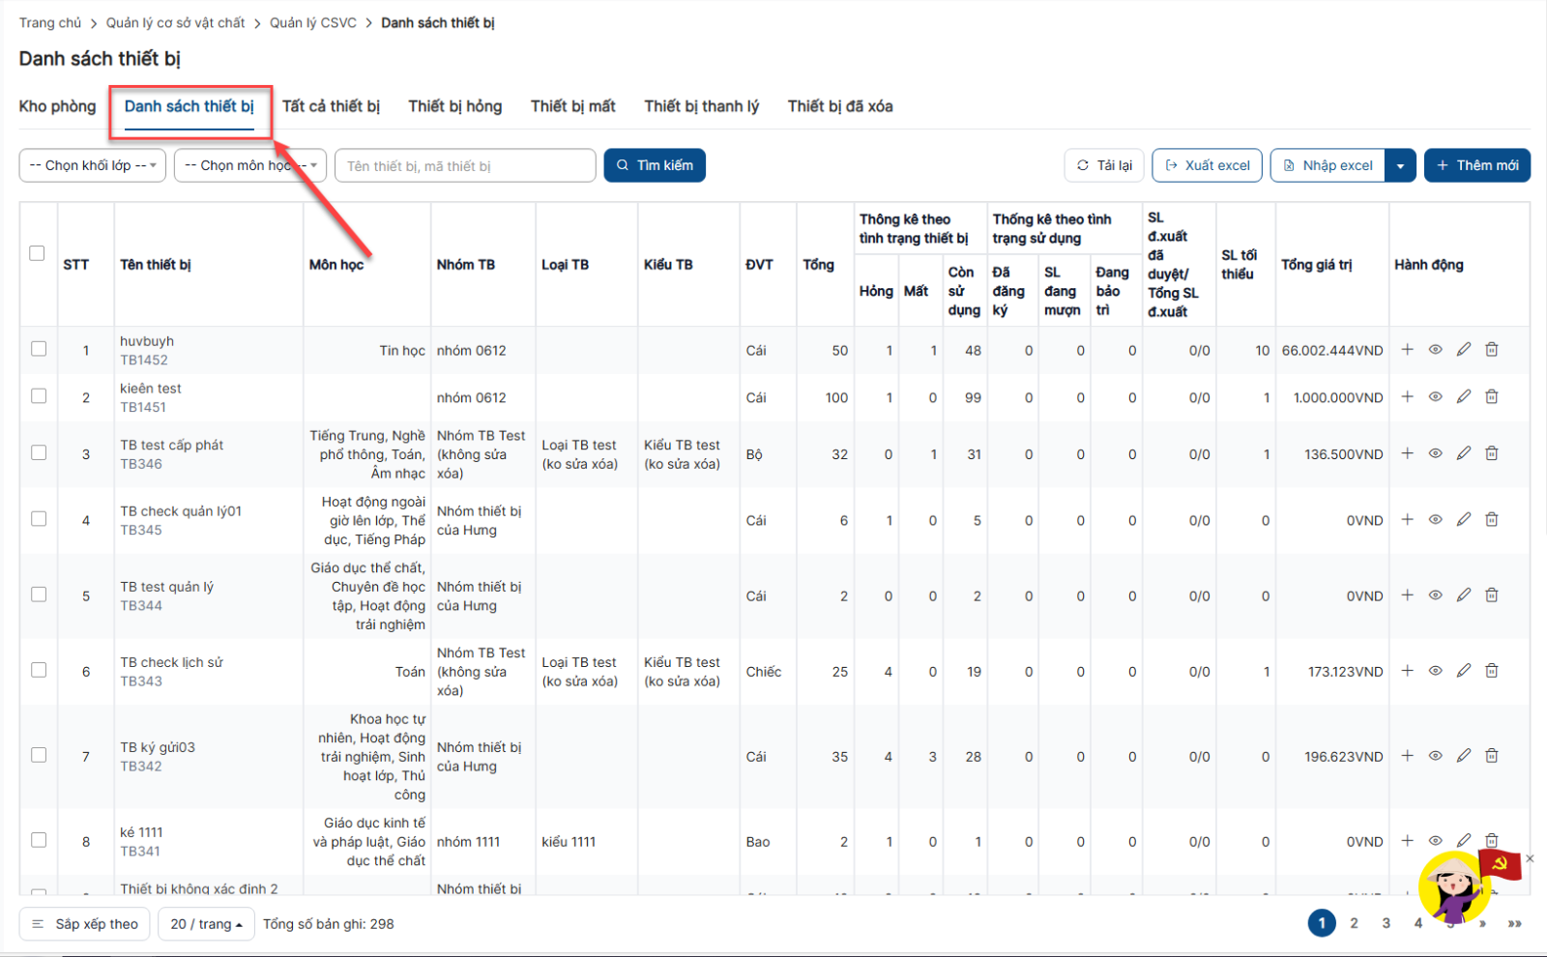Viewport: 1547px width, 957px height.
Task: Click edit pencil for TB test cấp phát
Action: (x=1464, y=453)
